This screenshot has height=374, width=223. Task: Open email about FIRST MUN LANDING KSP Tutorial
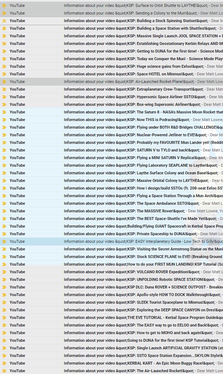point(111,264)
